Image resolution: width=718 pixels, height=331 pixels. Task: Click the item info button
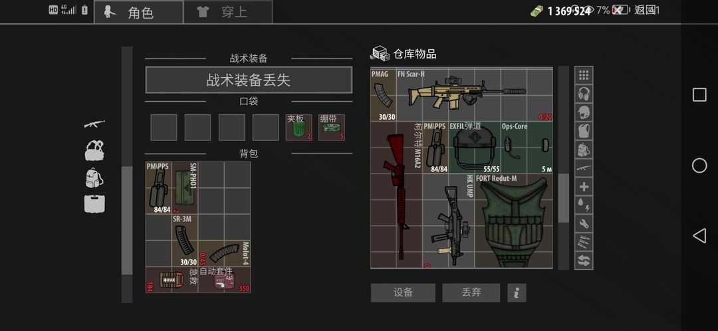tap(517, 292)
